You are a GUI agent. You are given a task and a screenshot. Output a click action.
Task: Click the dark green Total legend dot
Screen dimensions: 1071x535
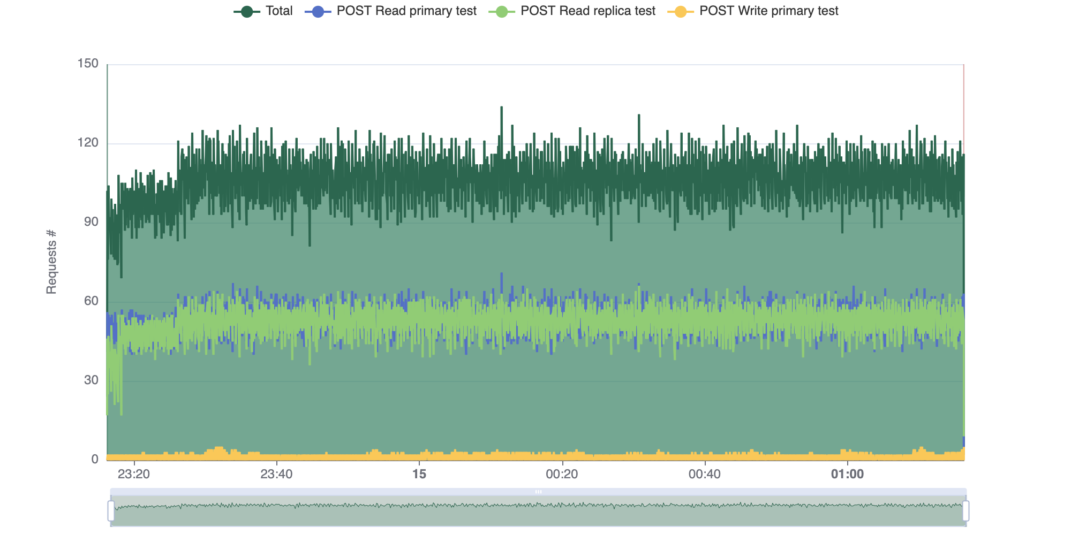[x=247, y=10]
